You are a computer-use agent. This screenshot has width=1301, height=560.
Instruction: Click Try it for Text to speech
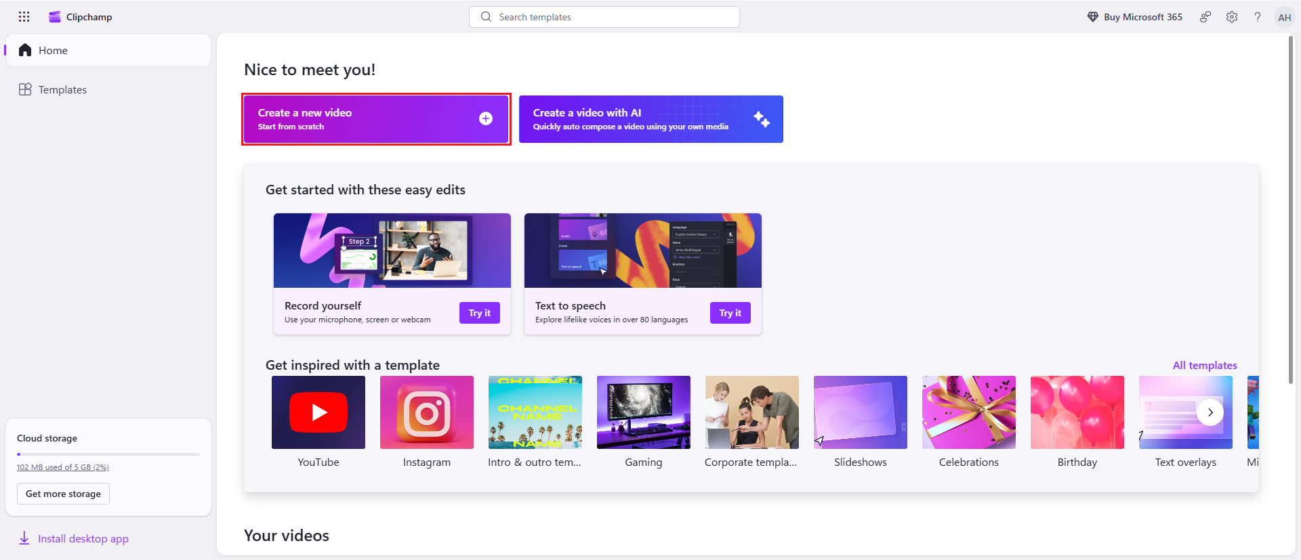click(730, 313)
